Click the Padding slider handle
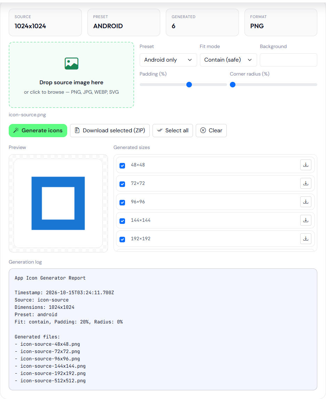The width and height of the screenshot is (326, 399). pos(189,85)
